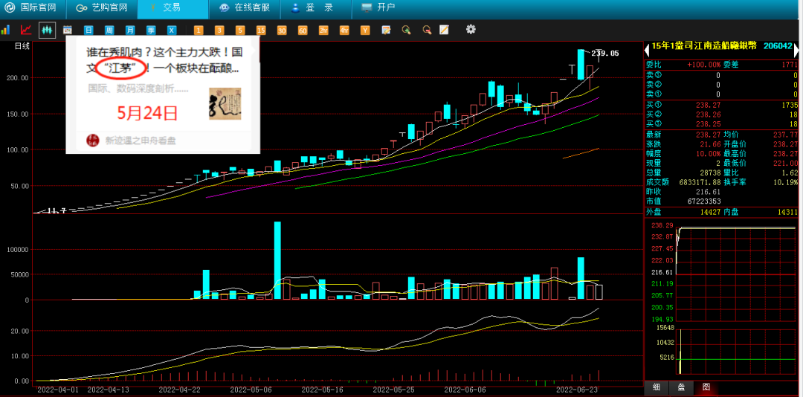This screenshot has height=397, width=803.
Task: Select the red line chart icon
Action: (25, 30)
